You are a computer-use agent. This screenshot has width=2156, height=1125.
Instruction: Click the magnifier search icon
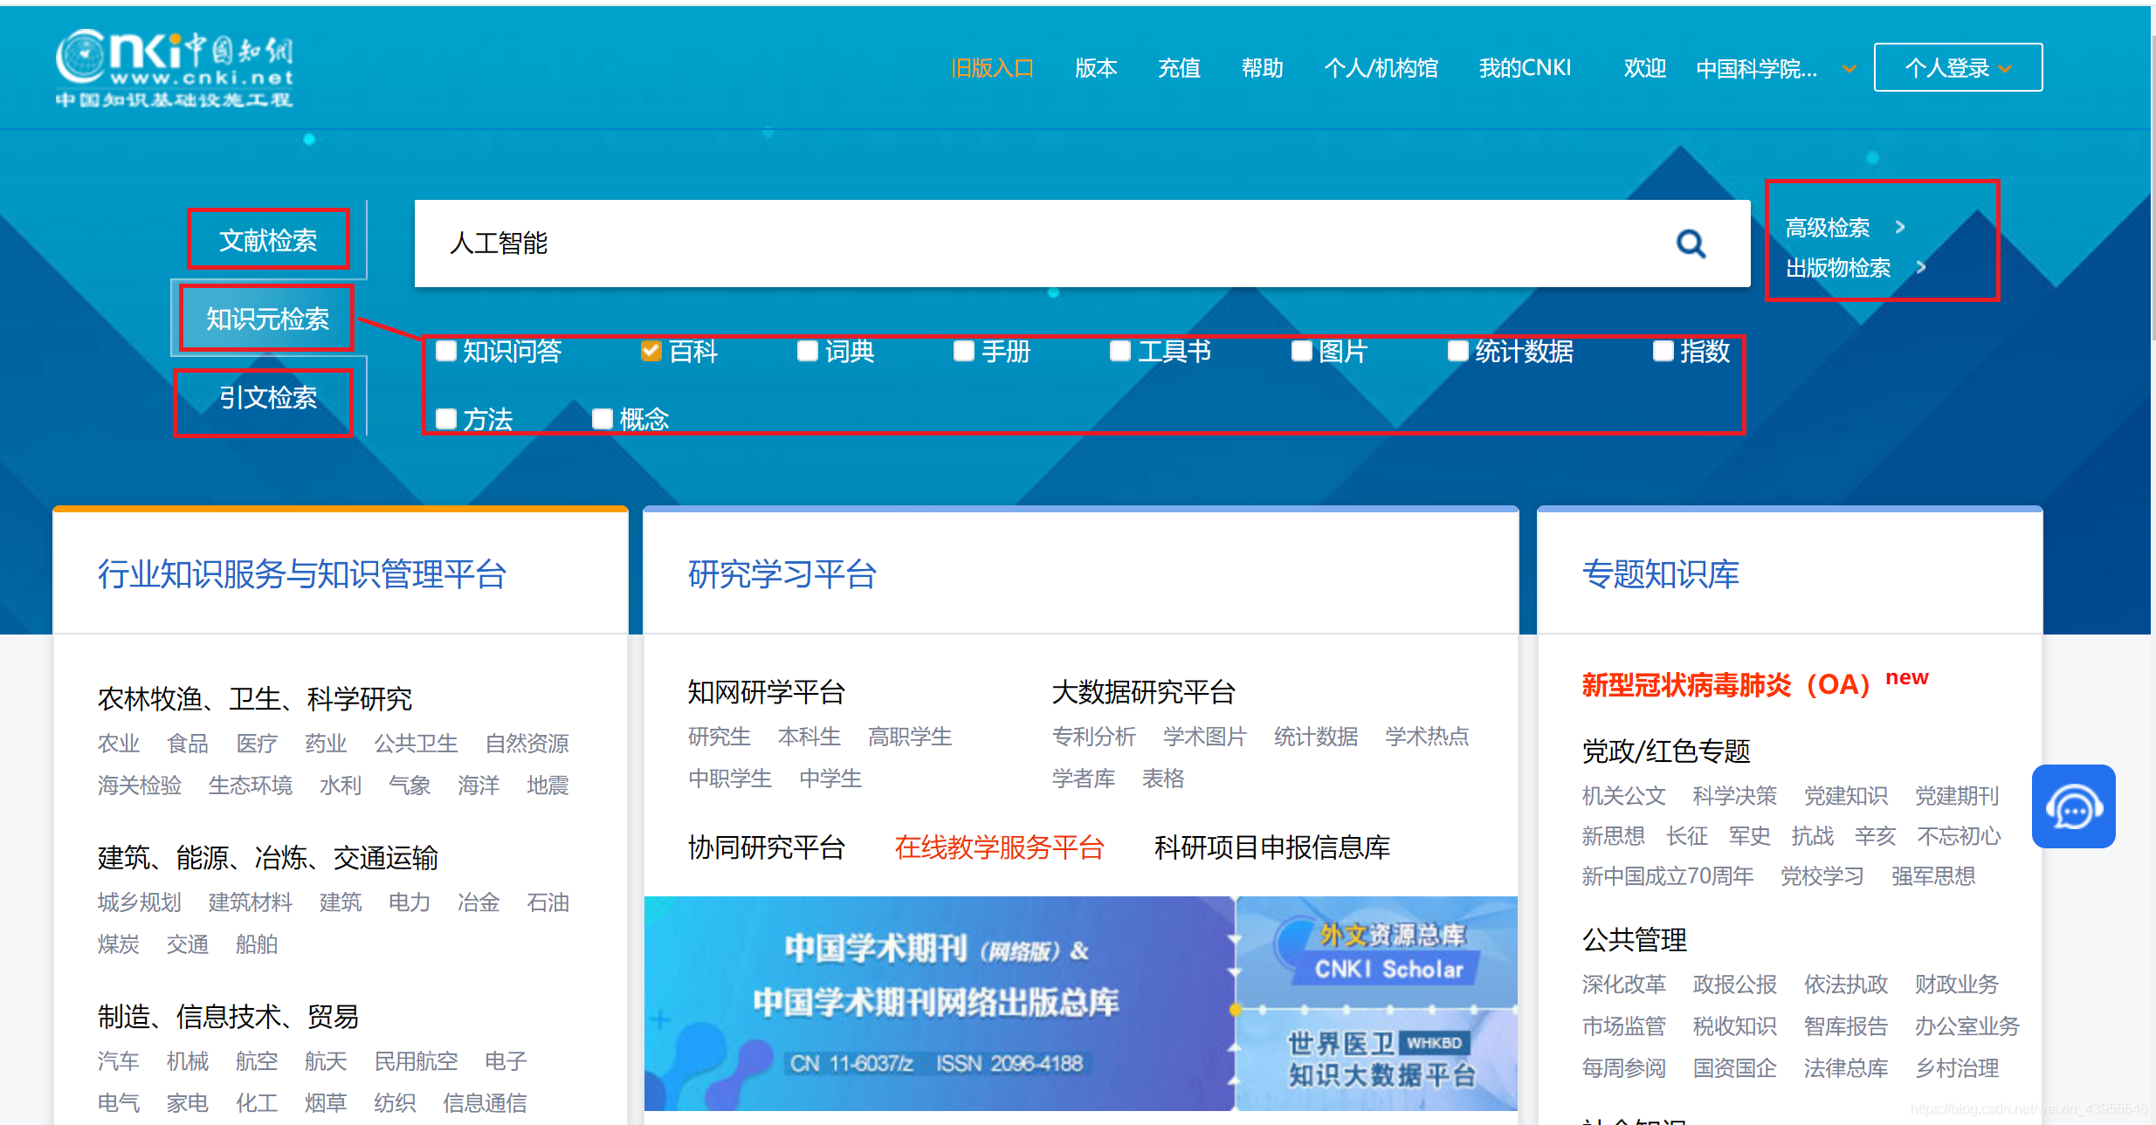point(1691,244)
